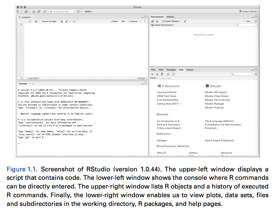
Task: Switch to the History tab
Action: point(170,17)
